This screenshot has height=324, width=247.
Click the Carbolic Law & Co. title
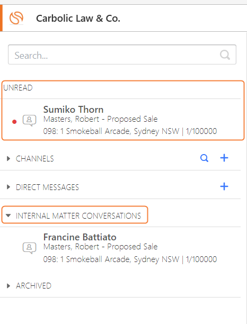point(78,19)
